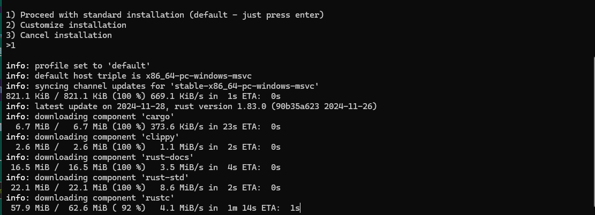Click the '2) Customize installation' option text
The width and height of the screenshot is (595, 215).
click(66, 25)
